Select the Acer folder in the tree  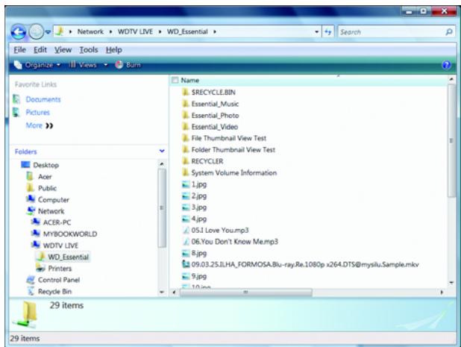[45, 176]
